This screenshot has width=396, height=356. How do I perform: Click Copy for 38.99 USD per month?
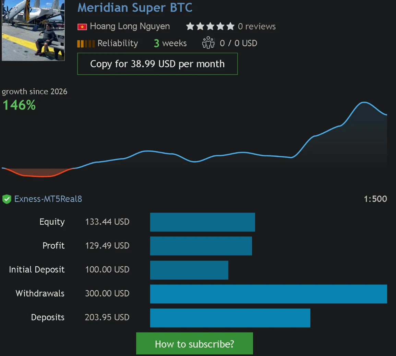(x=157, y=64)
